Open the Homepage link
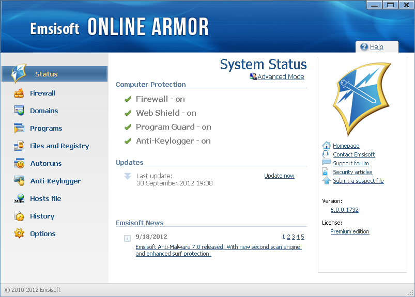This screenshot has height=297, width=415. (346, 146)
